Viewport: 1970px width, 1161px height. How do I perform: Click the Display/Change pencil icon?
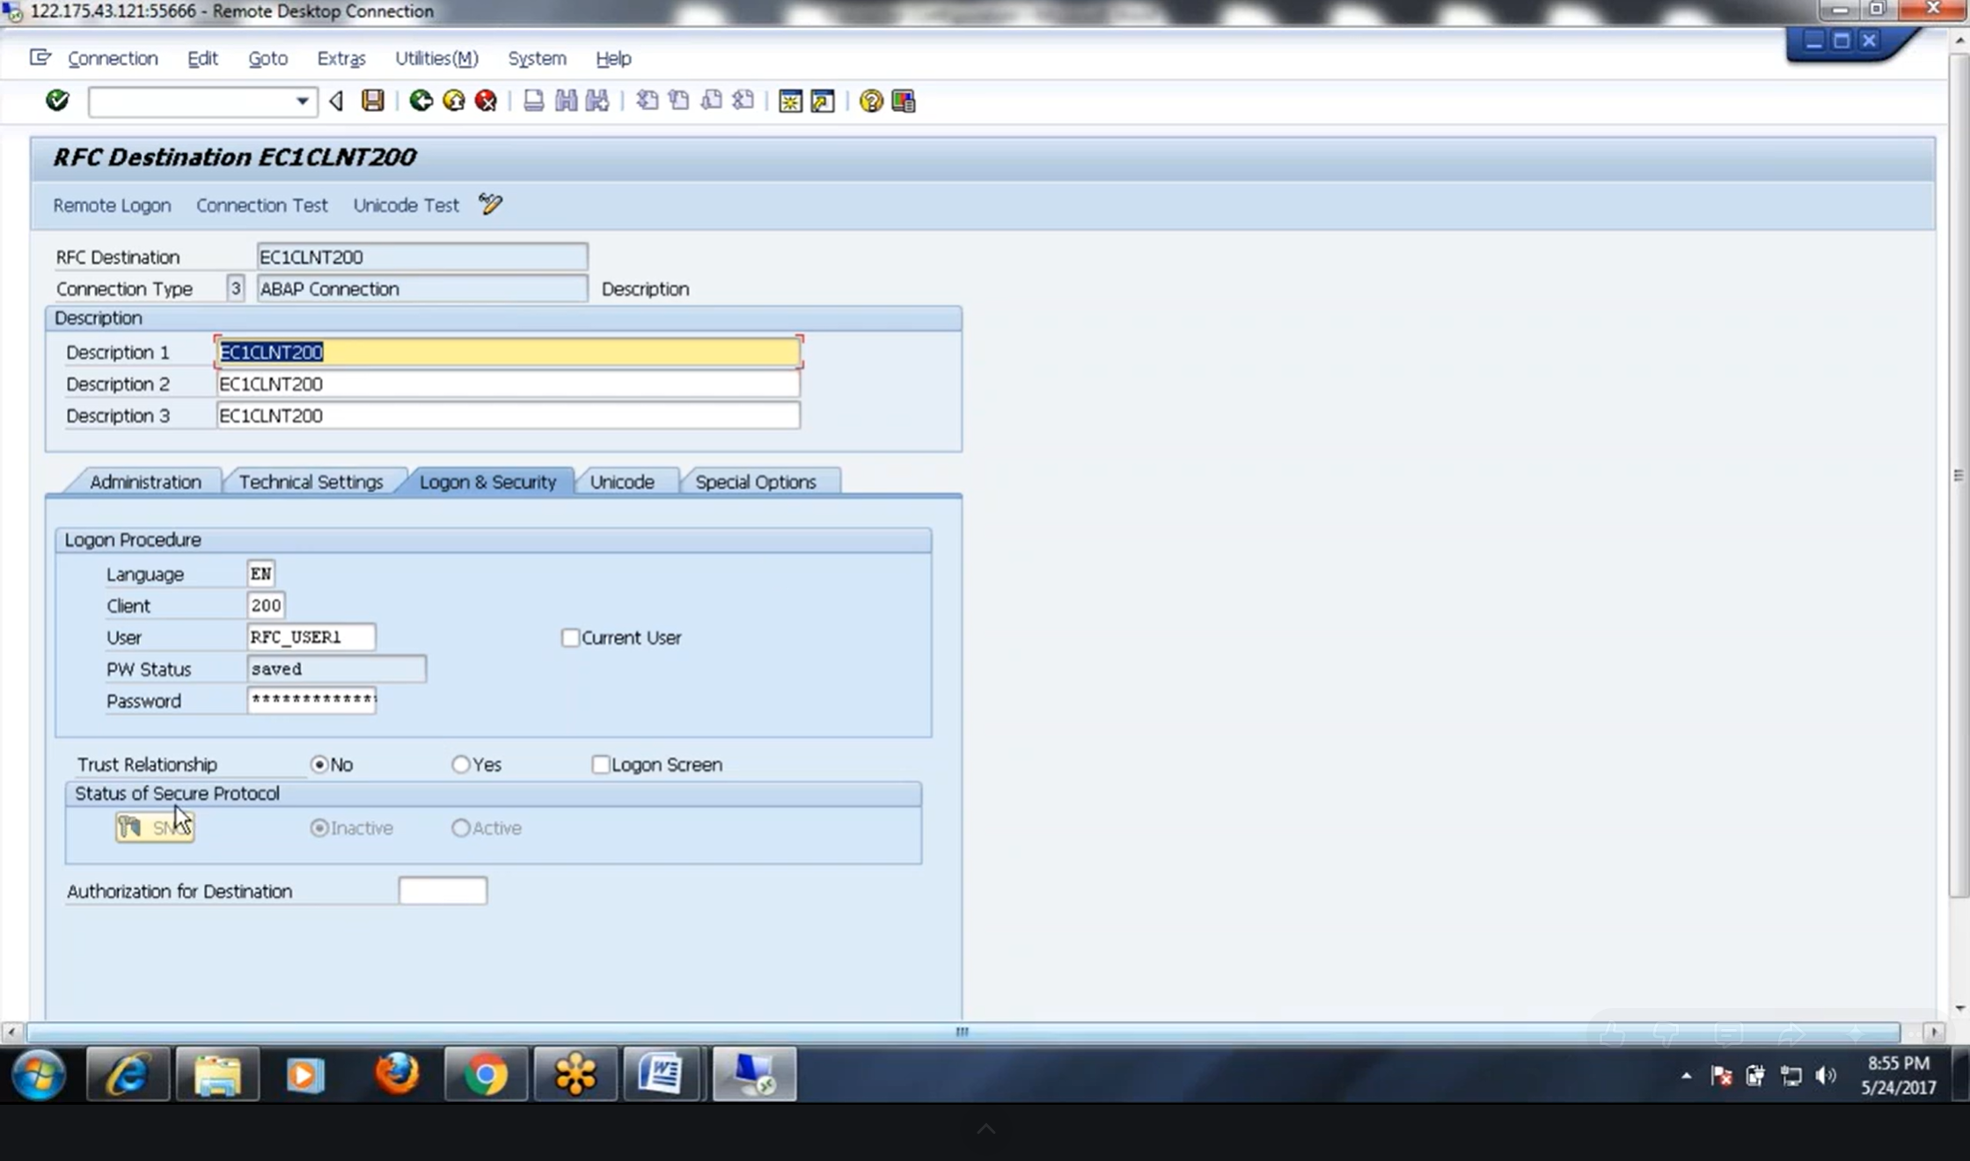[x=490, y=204]
